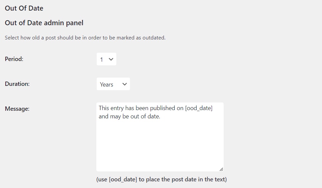This screenshot has width=322, height=188.
Task: Click the chevron arrow in the Period select
Action: point(111,59)
